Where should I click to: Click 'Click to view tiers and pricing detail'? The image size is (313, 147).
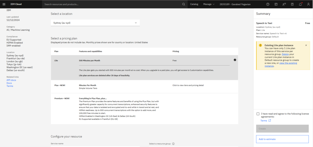pyautogui.click(x=188, y=85)
